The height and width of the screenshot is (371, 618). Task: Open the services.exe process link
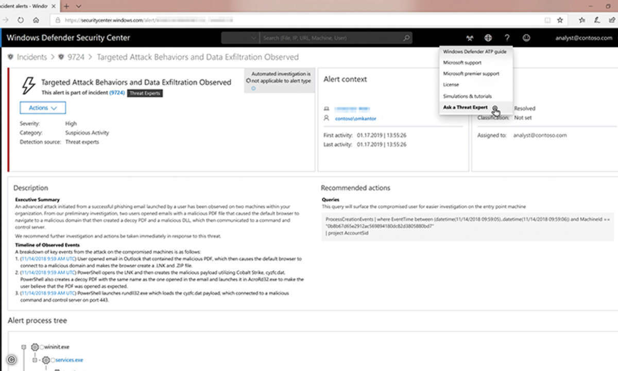(69, 360)
